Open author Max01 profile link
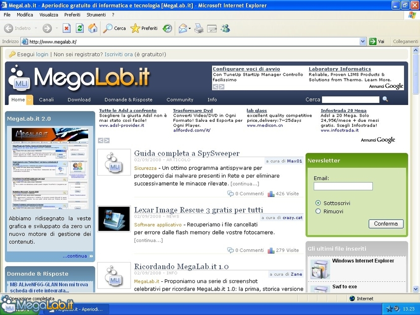The image size is (420, 315). coord(294,161)
